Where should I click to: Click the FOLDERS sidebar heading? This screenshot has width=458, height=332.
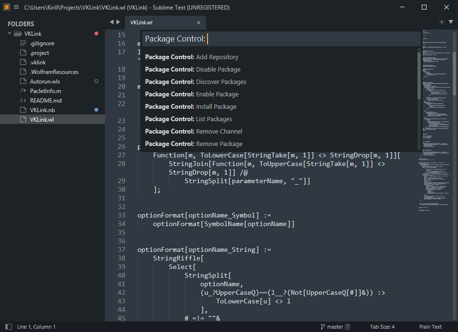(x=21, y=24)
